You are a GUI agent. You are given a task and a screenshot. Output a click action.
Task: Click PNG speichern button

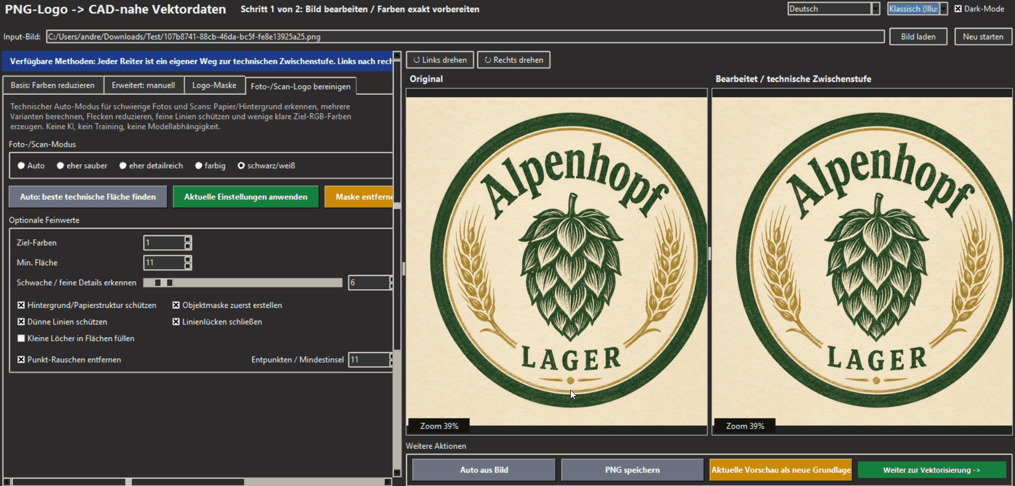point(633,470)
